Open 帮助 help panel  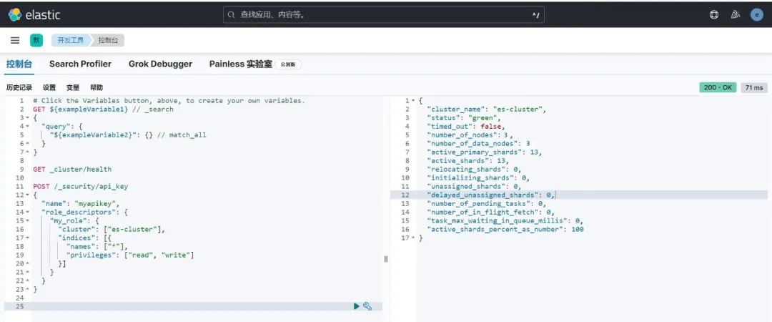click(96, 88)
